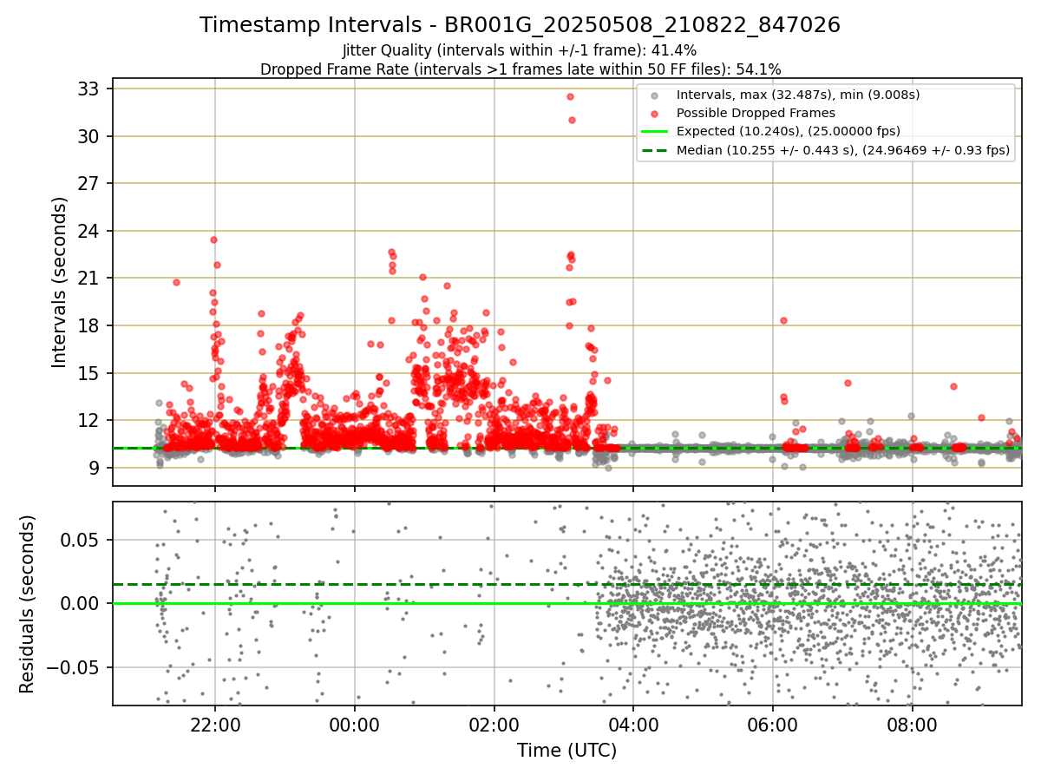Click the highest red outlier near 32.5 seconds
Screen dimensions: 1041x781
(x=570, y=96)
